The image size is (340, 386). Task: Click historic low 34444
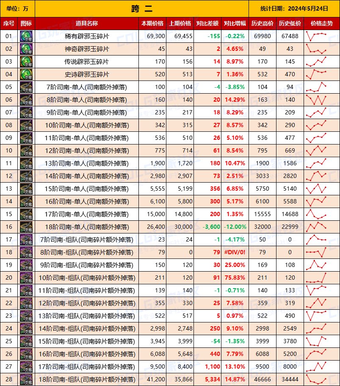(x=290, y=380)
